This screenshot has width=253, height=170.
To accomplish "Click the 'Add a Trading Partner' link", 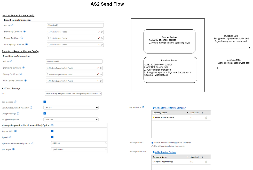I will [165, 152].
